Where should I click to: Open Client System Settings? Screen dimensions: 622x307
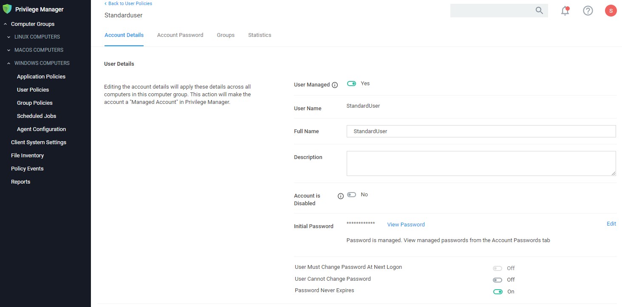[39, 142]
